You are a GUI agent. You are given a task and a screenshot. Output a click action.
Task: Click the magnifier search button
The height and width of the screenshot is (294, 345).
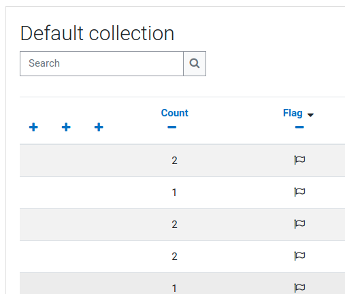195,63
